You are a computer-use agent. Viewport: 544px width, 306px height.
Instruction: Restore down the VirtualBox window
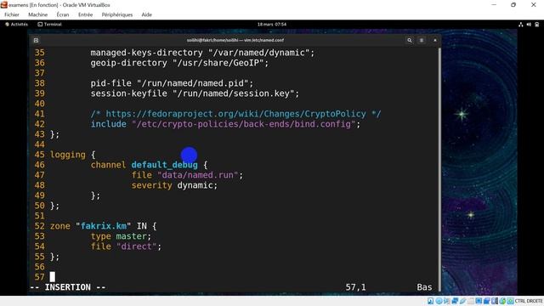[x=513, y=5]
